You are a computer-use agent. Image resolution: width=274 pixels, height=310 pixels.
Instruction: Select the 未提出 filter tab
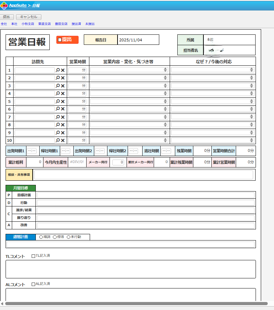[x=90, y=24]
